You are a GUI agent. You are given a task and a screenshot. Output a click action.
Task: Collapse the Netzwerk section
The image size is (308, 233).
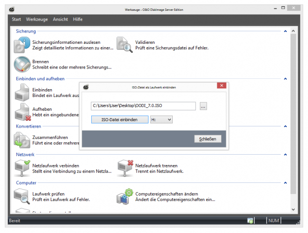point(285,154)
